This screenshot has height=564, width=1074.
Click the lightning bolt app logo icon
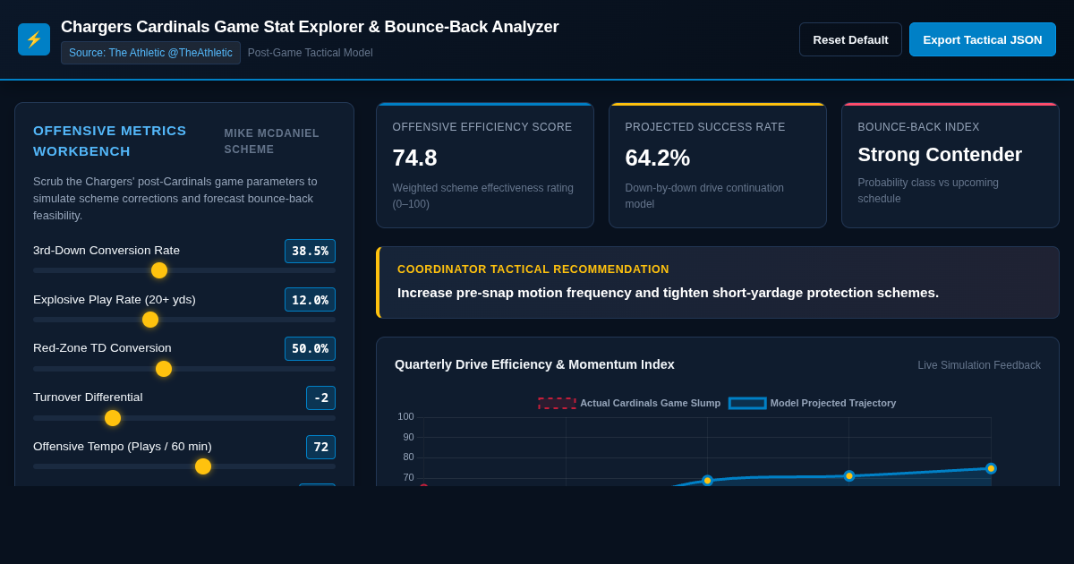34,39
